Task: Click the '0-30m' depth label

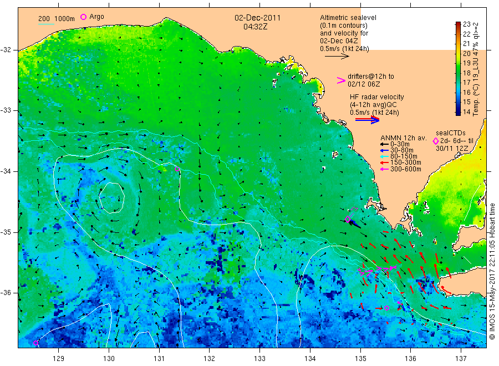Action: 400,144
